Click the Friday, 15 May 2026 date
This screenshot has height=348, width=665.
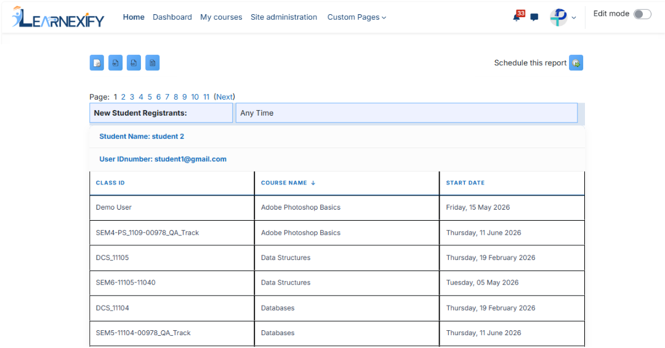tap(478, 207)
